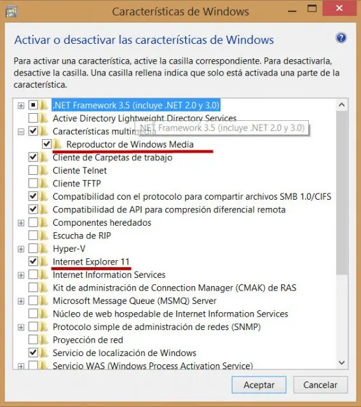Click the folder icon beside .NET Framework 3.5
The image size is (361, 407).
tap(44, 105)
